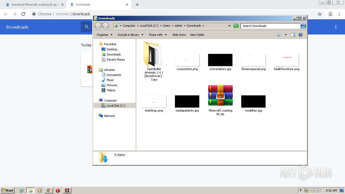Viewport: 345px width, 194px height.
Task: Open the Minecraft cracking kit.zip archive icon
Action: coord(220,95)
